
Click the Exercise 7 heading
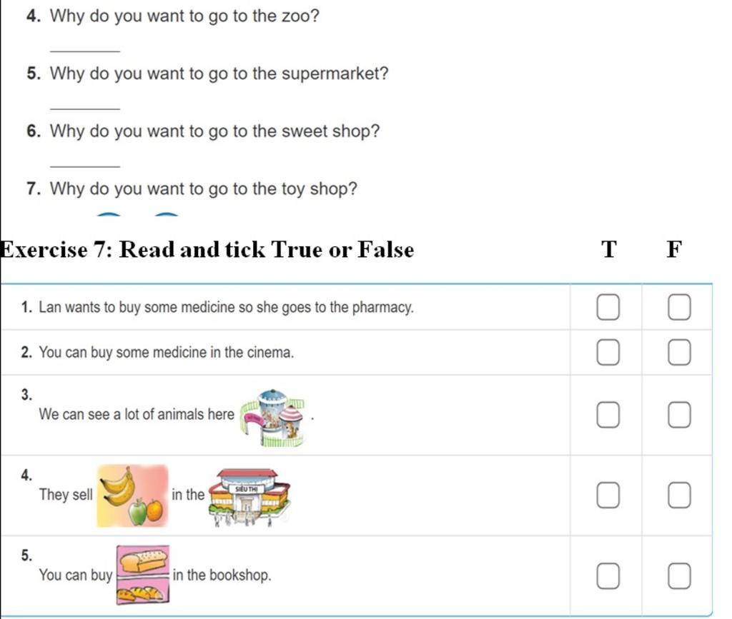tap(207, 249)
